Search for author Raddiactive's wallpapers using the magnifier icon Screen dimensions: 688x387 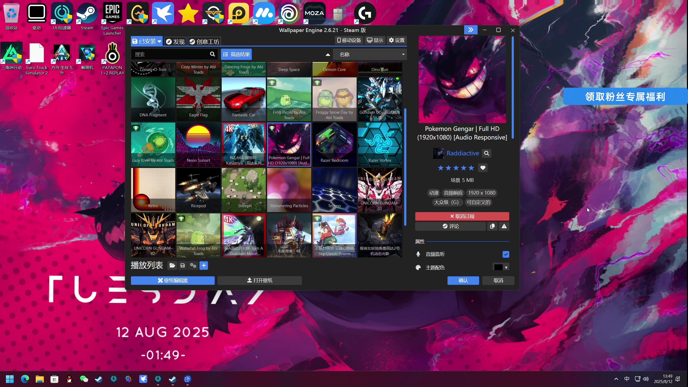[486, 153]
